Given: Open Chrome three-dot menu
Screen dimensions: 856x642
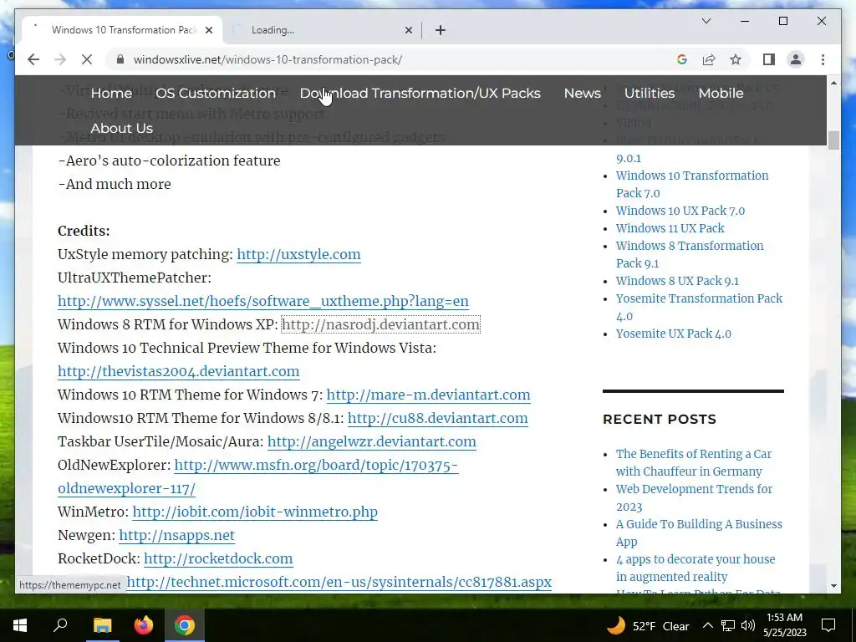Looking at the screenshot, I should 823,59.
